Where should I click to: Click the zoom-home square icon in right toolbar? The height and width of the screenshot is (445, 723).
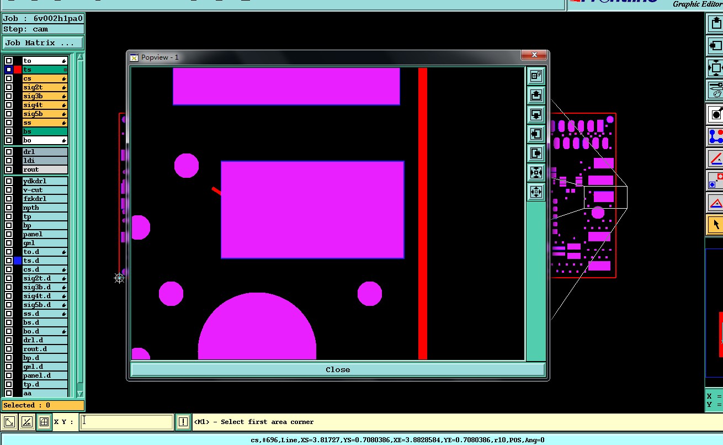[716, 68]
